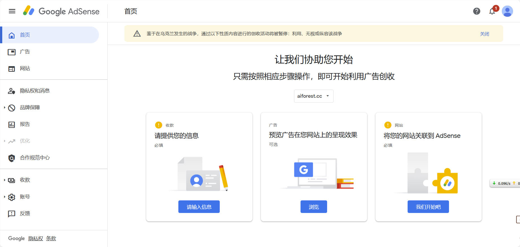Open the aiforest.cc site dropdown
The width and height of the screenshot is (520, 247).
point(314,96)
